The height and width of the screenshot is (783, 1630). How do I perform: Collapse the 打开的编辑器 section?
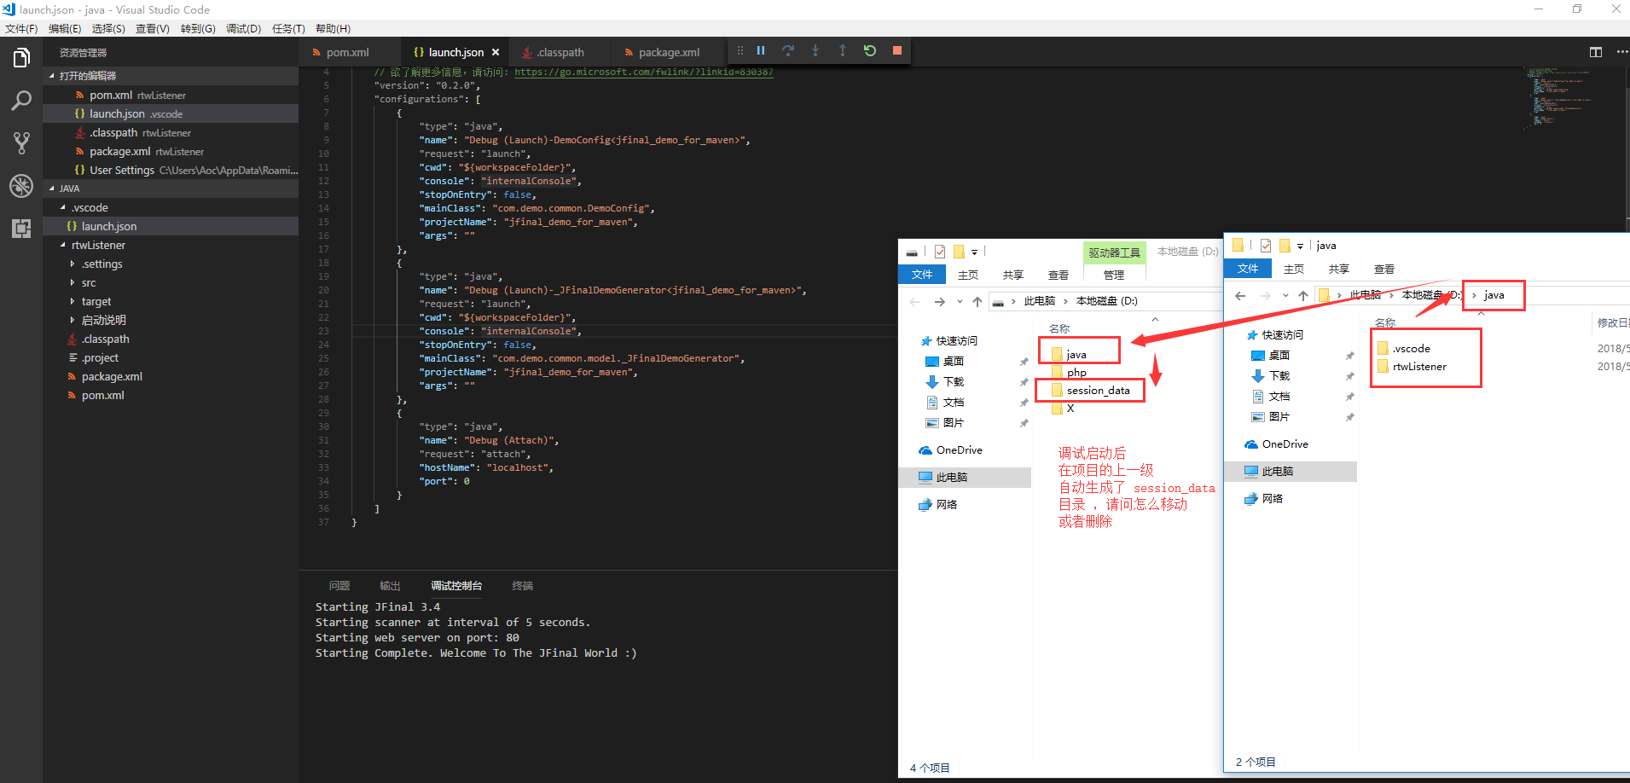51,76
